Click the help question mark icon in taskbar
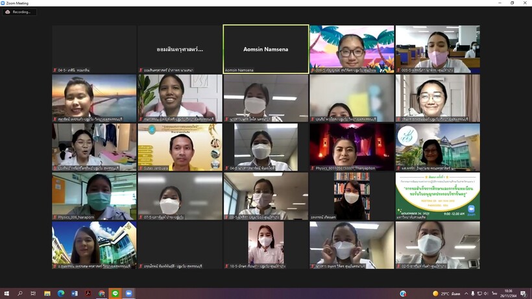Viewport: 532px width, 299px height. click(x=403, y=293)
